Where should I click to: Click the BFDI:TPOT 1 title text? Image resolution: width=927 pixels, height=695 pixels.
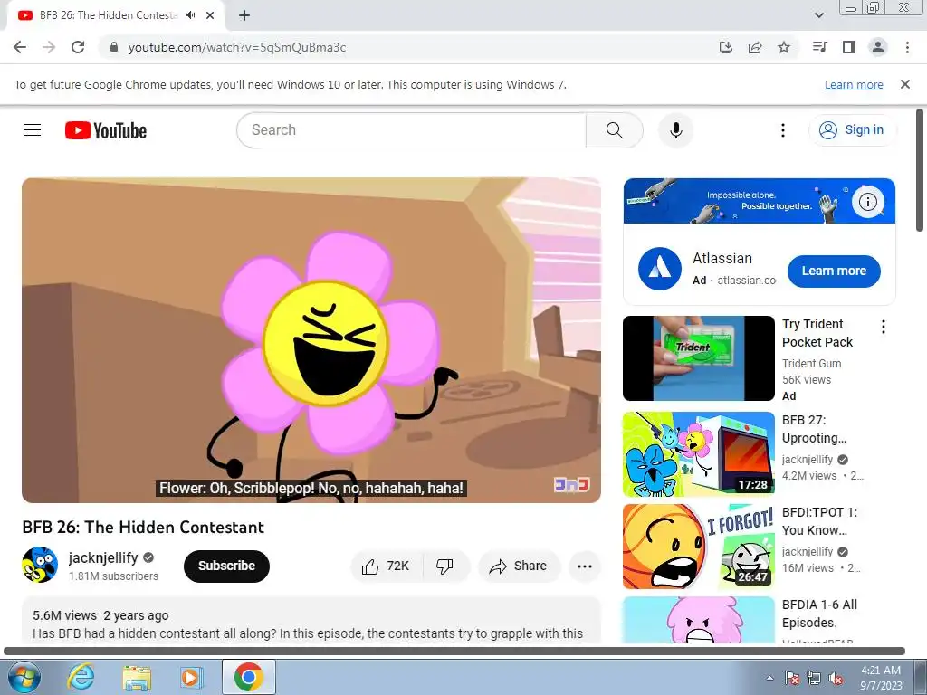tap(819, 521)
